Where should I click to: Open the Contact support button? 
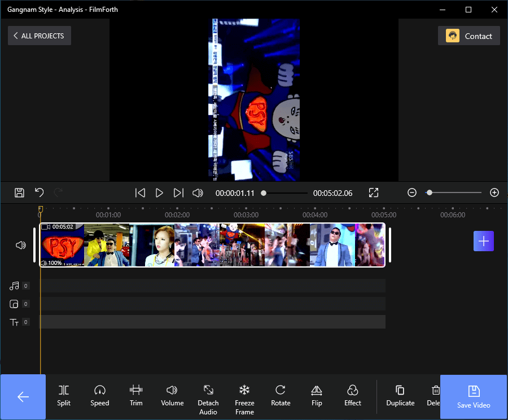[x=469, y=36]
